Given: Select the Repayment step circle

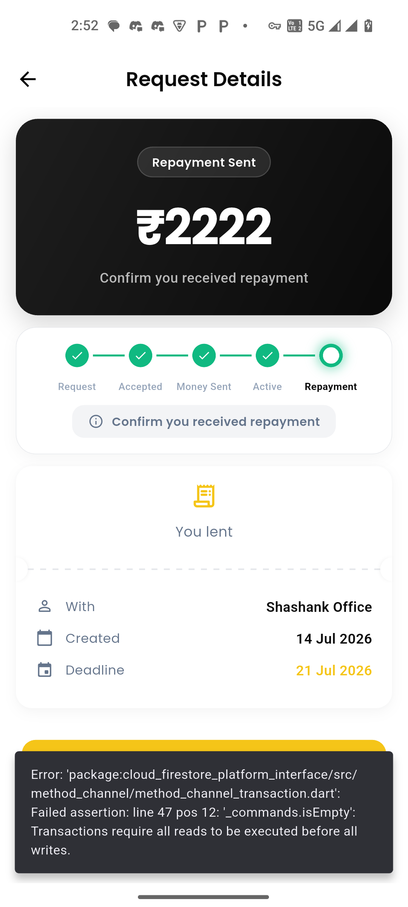Looking at the screenshot, I should [331, 356].
